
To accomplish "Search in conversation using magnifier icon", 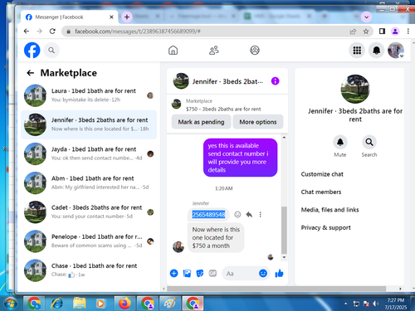I will pos(369,143).
